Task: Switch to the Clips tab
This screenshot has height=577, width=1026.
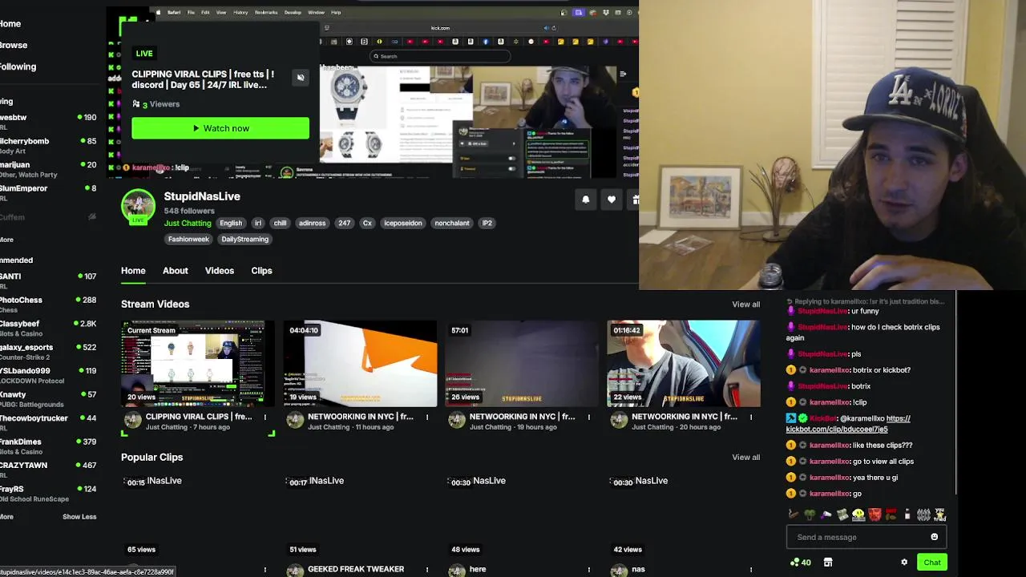Action: coord(261,271)
